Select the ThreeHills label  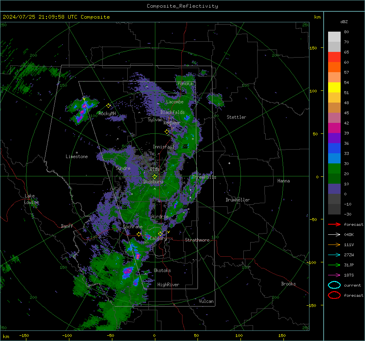click(204, 177)
